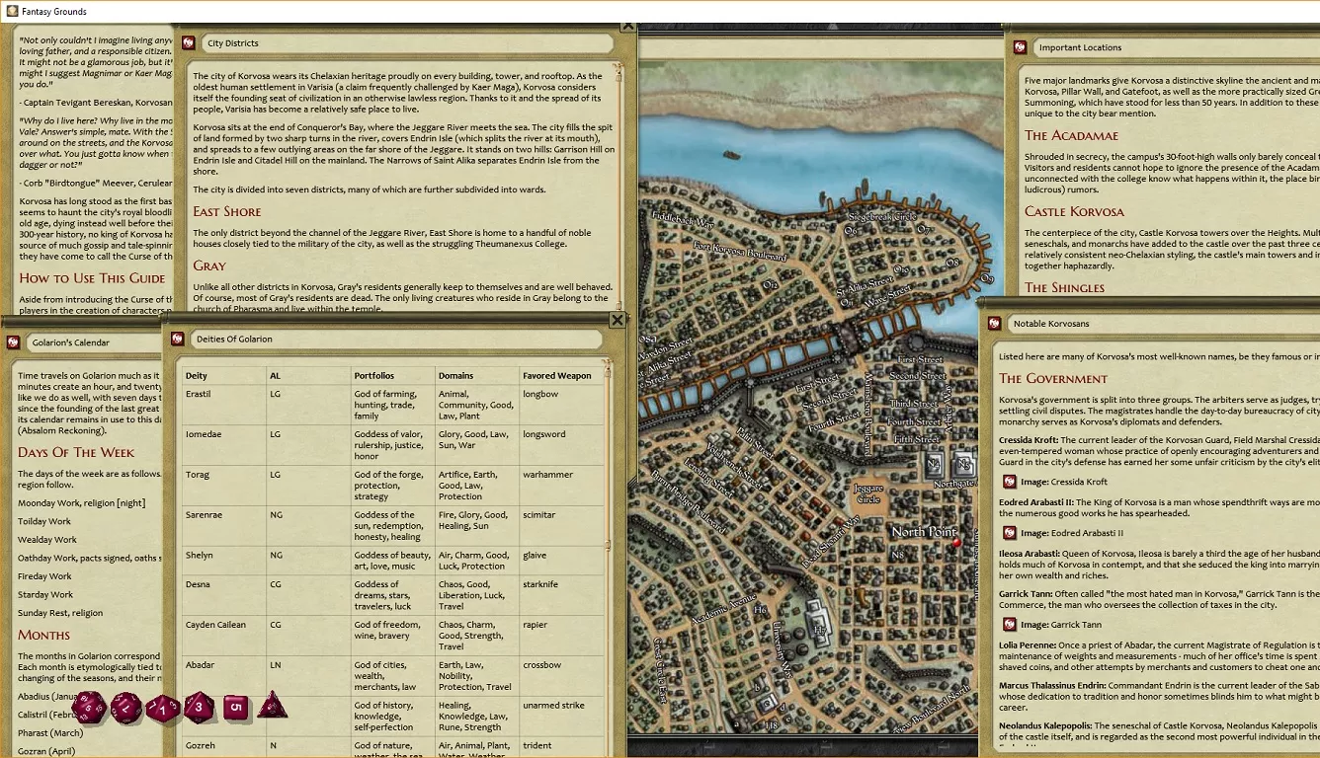
Task: Click the Notable Korvosans title field
Action: [1163, 323]
